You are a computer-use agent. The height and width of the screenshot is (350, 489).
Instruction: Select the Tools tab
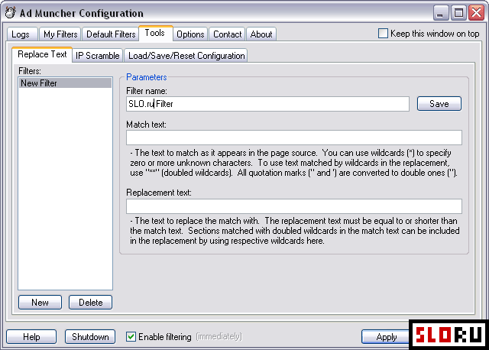155,33
